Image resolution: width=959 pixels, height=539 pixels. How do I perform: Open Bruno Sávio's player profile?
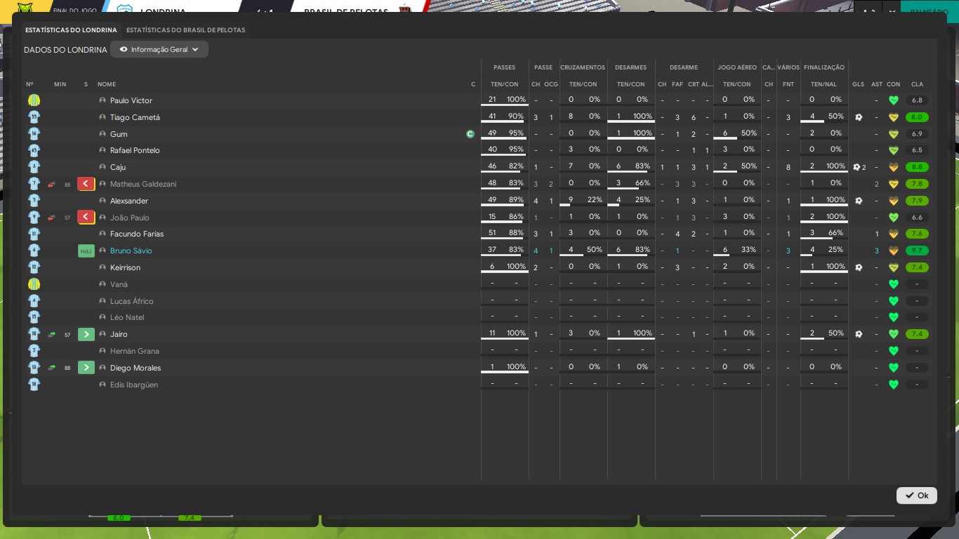pyautogui.click(x=131, y=251)
